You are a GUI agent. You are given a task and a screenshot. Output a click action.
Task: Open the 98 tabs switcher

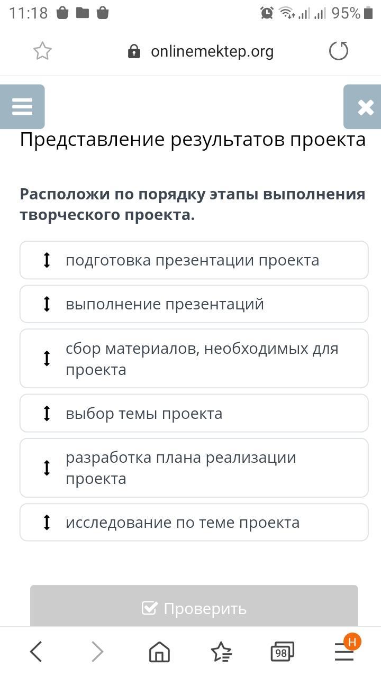[282, 652]
